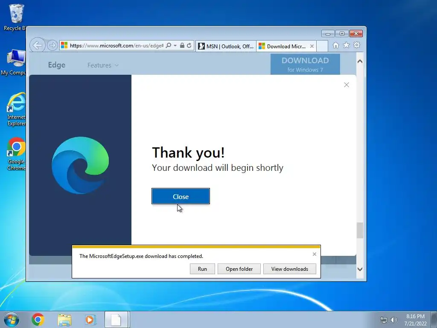This screenshot has width=437, height=328.
Task: Click the blank document taskbar item
Action: tap(116, 319)
